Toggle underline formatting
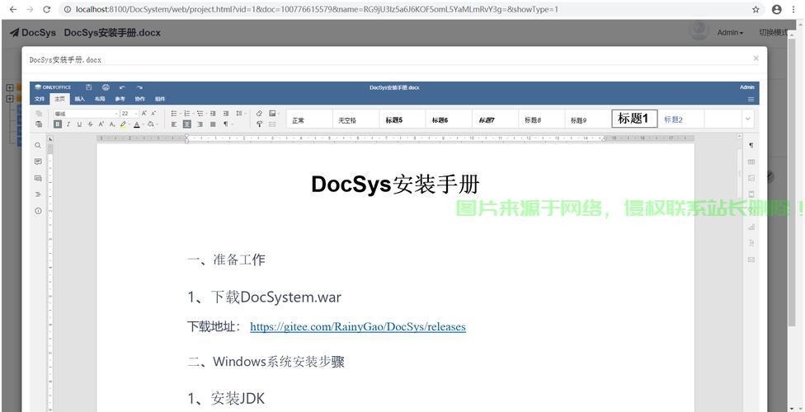805x412 pixels. point(79,124)
